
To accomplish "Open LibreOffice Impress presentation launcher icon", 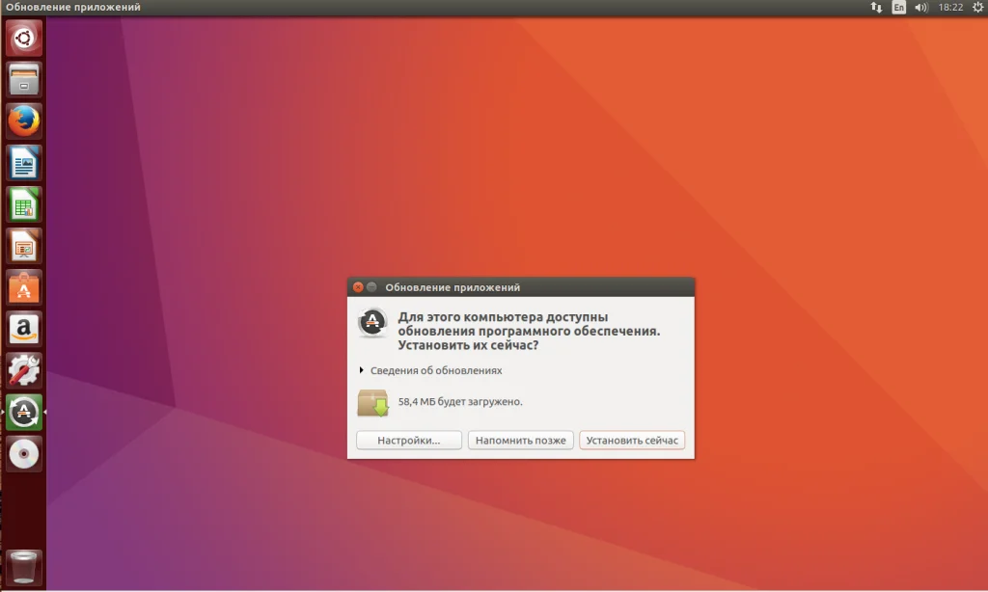I will [x=24, y=246].
